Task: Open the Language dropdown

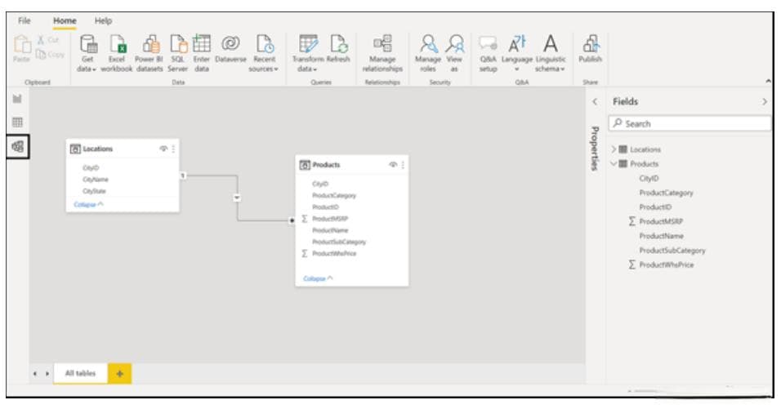Action: 517,54
